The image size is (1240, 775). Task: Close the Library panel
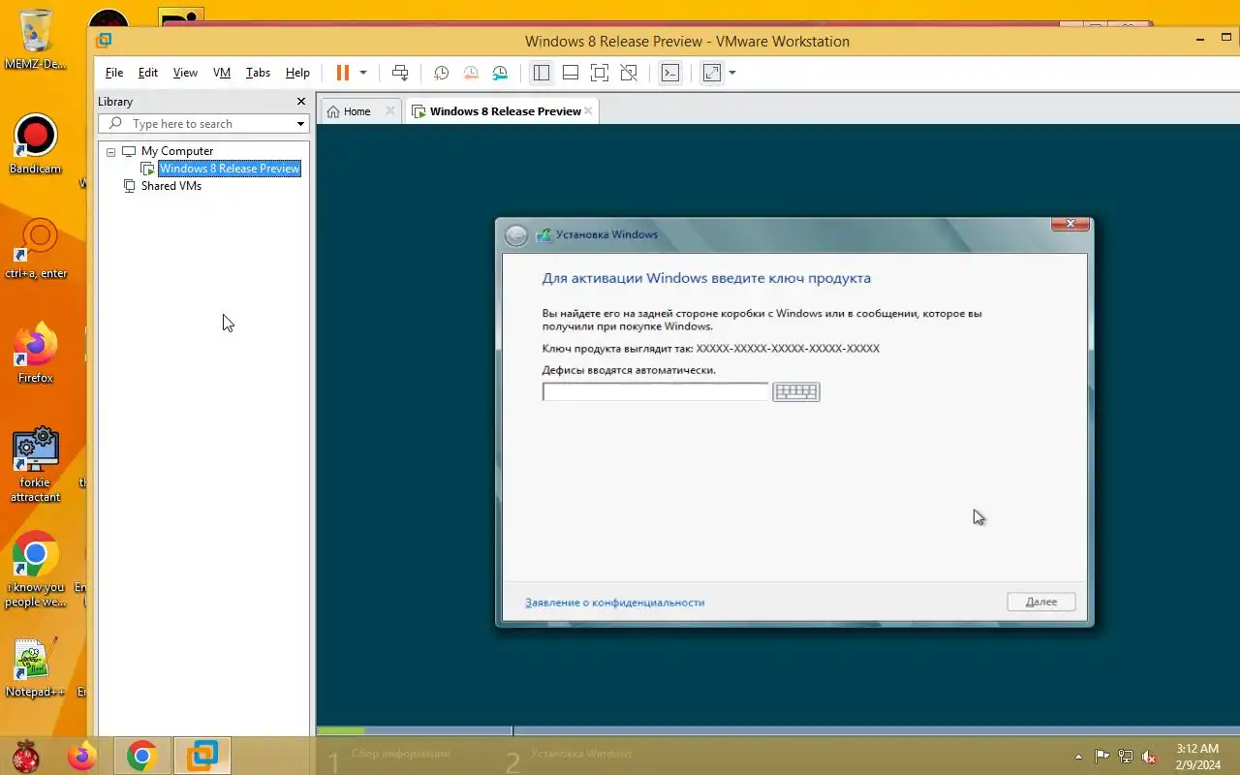[x=300, y=101]
